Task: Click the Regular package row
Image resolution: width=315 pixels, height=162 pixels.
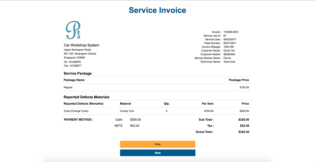Action: coord(68,87)
